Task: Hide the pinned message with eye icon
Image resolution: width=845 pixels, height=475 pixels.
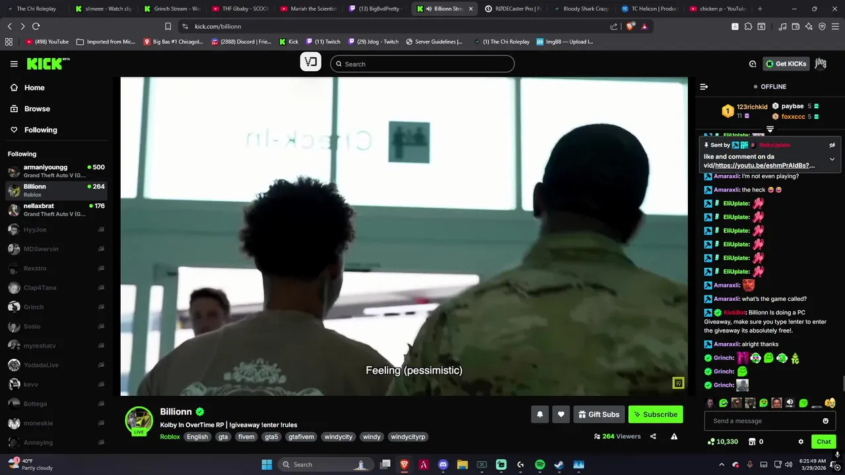Action: [x=832, y=144]
